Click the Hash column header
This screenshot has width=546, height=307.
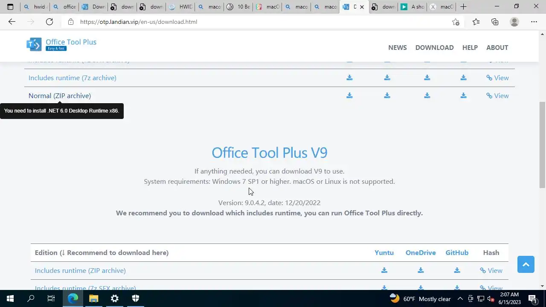pyautogui.click(x=491, y=252)
